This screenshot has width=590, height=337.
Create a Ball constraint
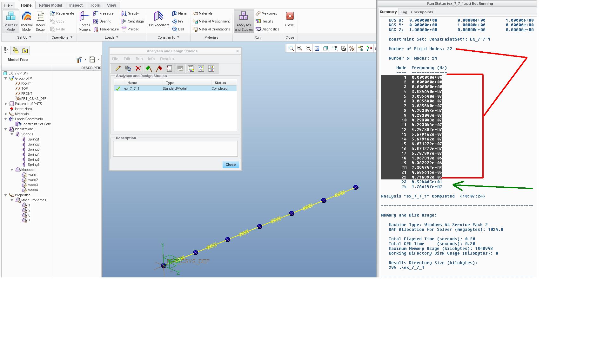178,29
